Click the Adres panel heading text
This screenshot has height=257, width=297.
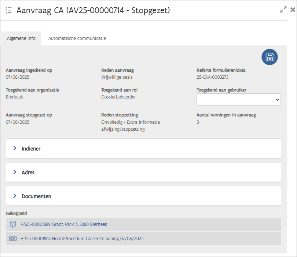[x=28, y=172]
